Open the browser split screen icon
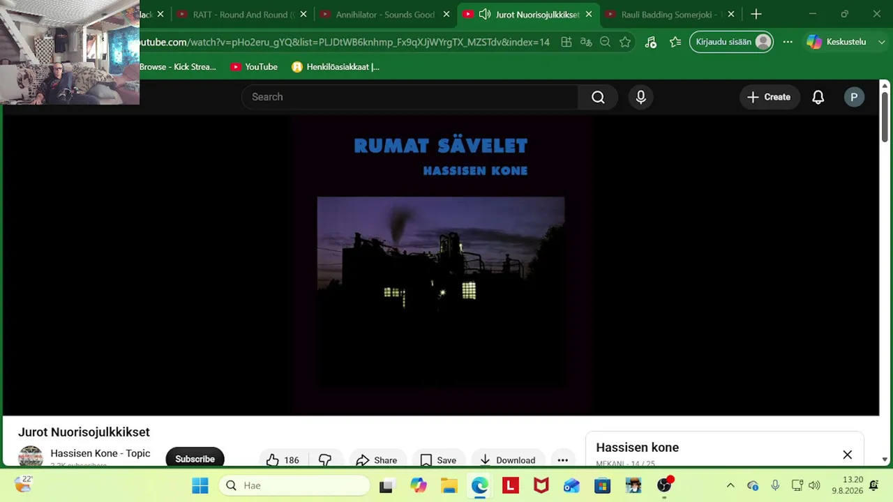 click(566, 42)
